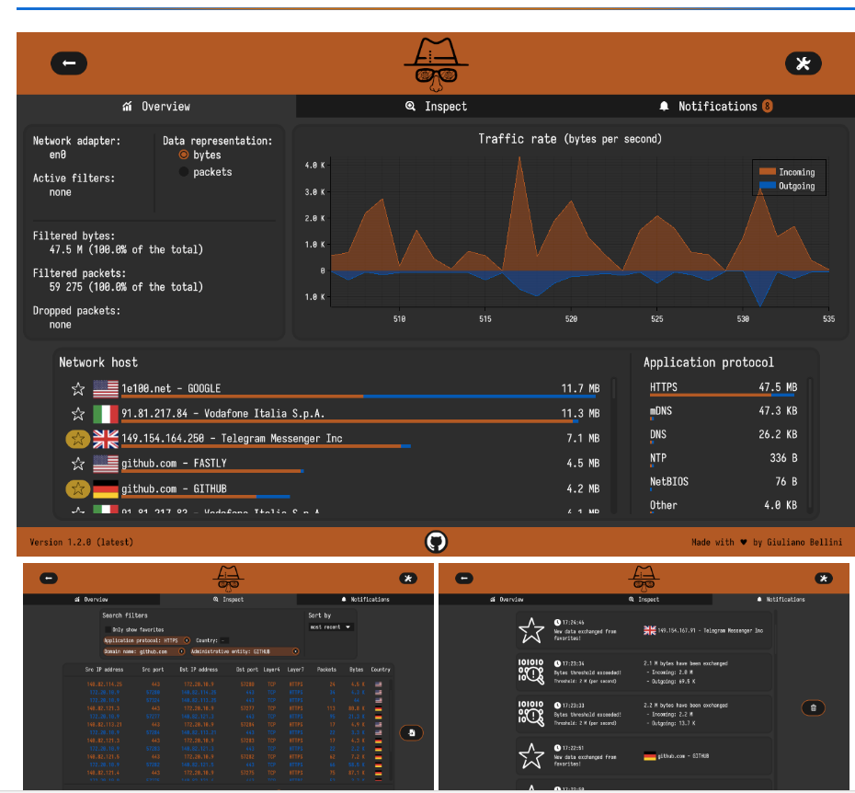Click trash button to clear notifications
The image size is (855, 793).
coord(813,707)
